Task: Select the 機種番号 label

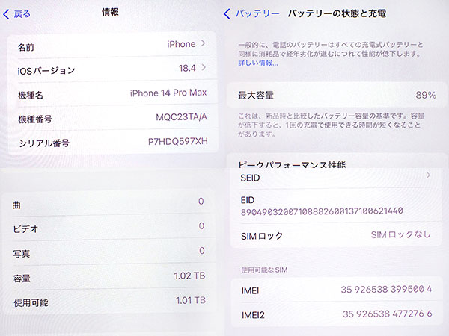Action: [35, 119]
